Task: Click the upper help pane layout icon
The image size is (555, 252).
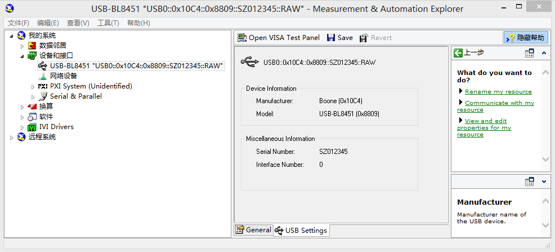Action: (530, 53)
